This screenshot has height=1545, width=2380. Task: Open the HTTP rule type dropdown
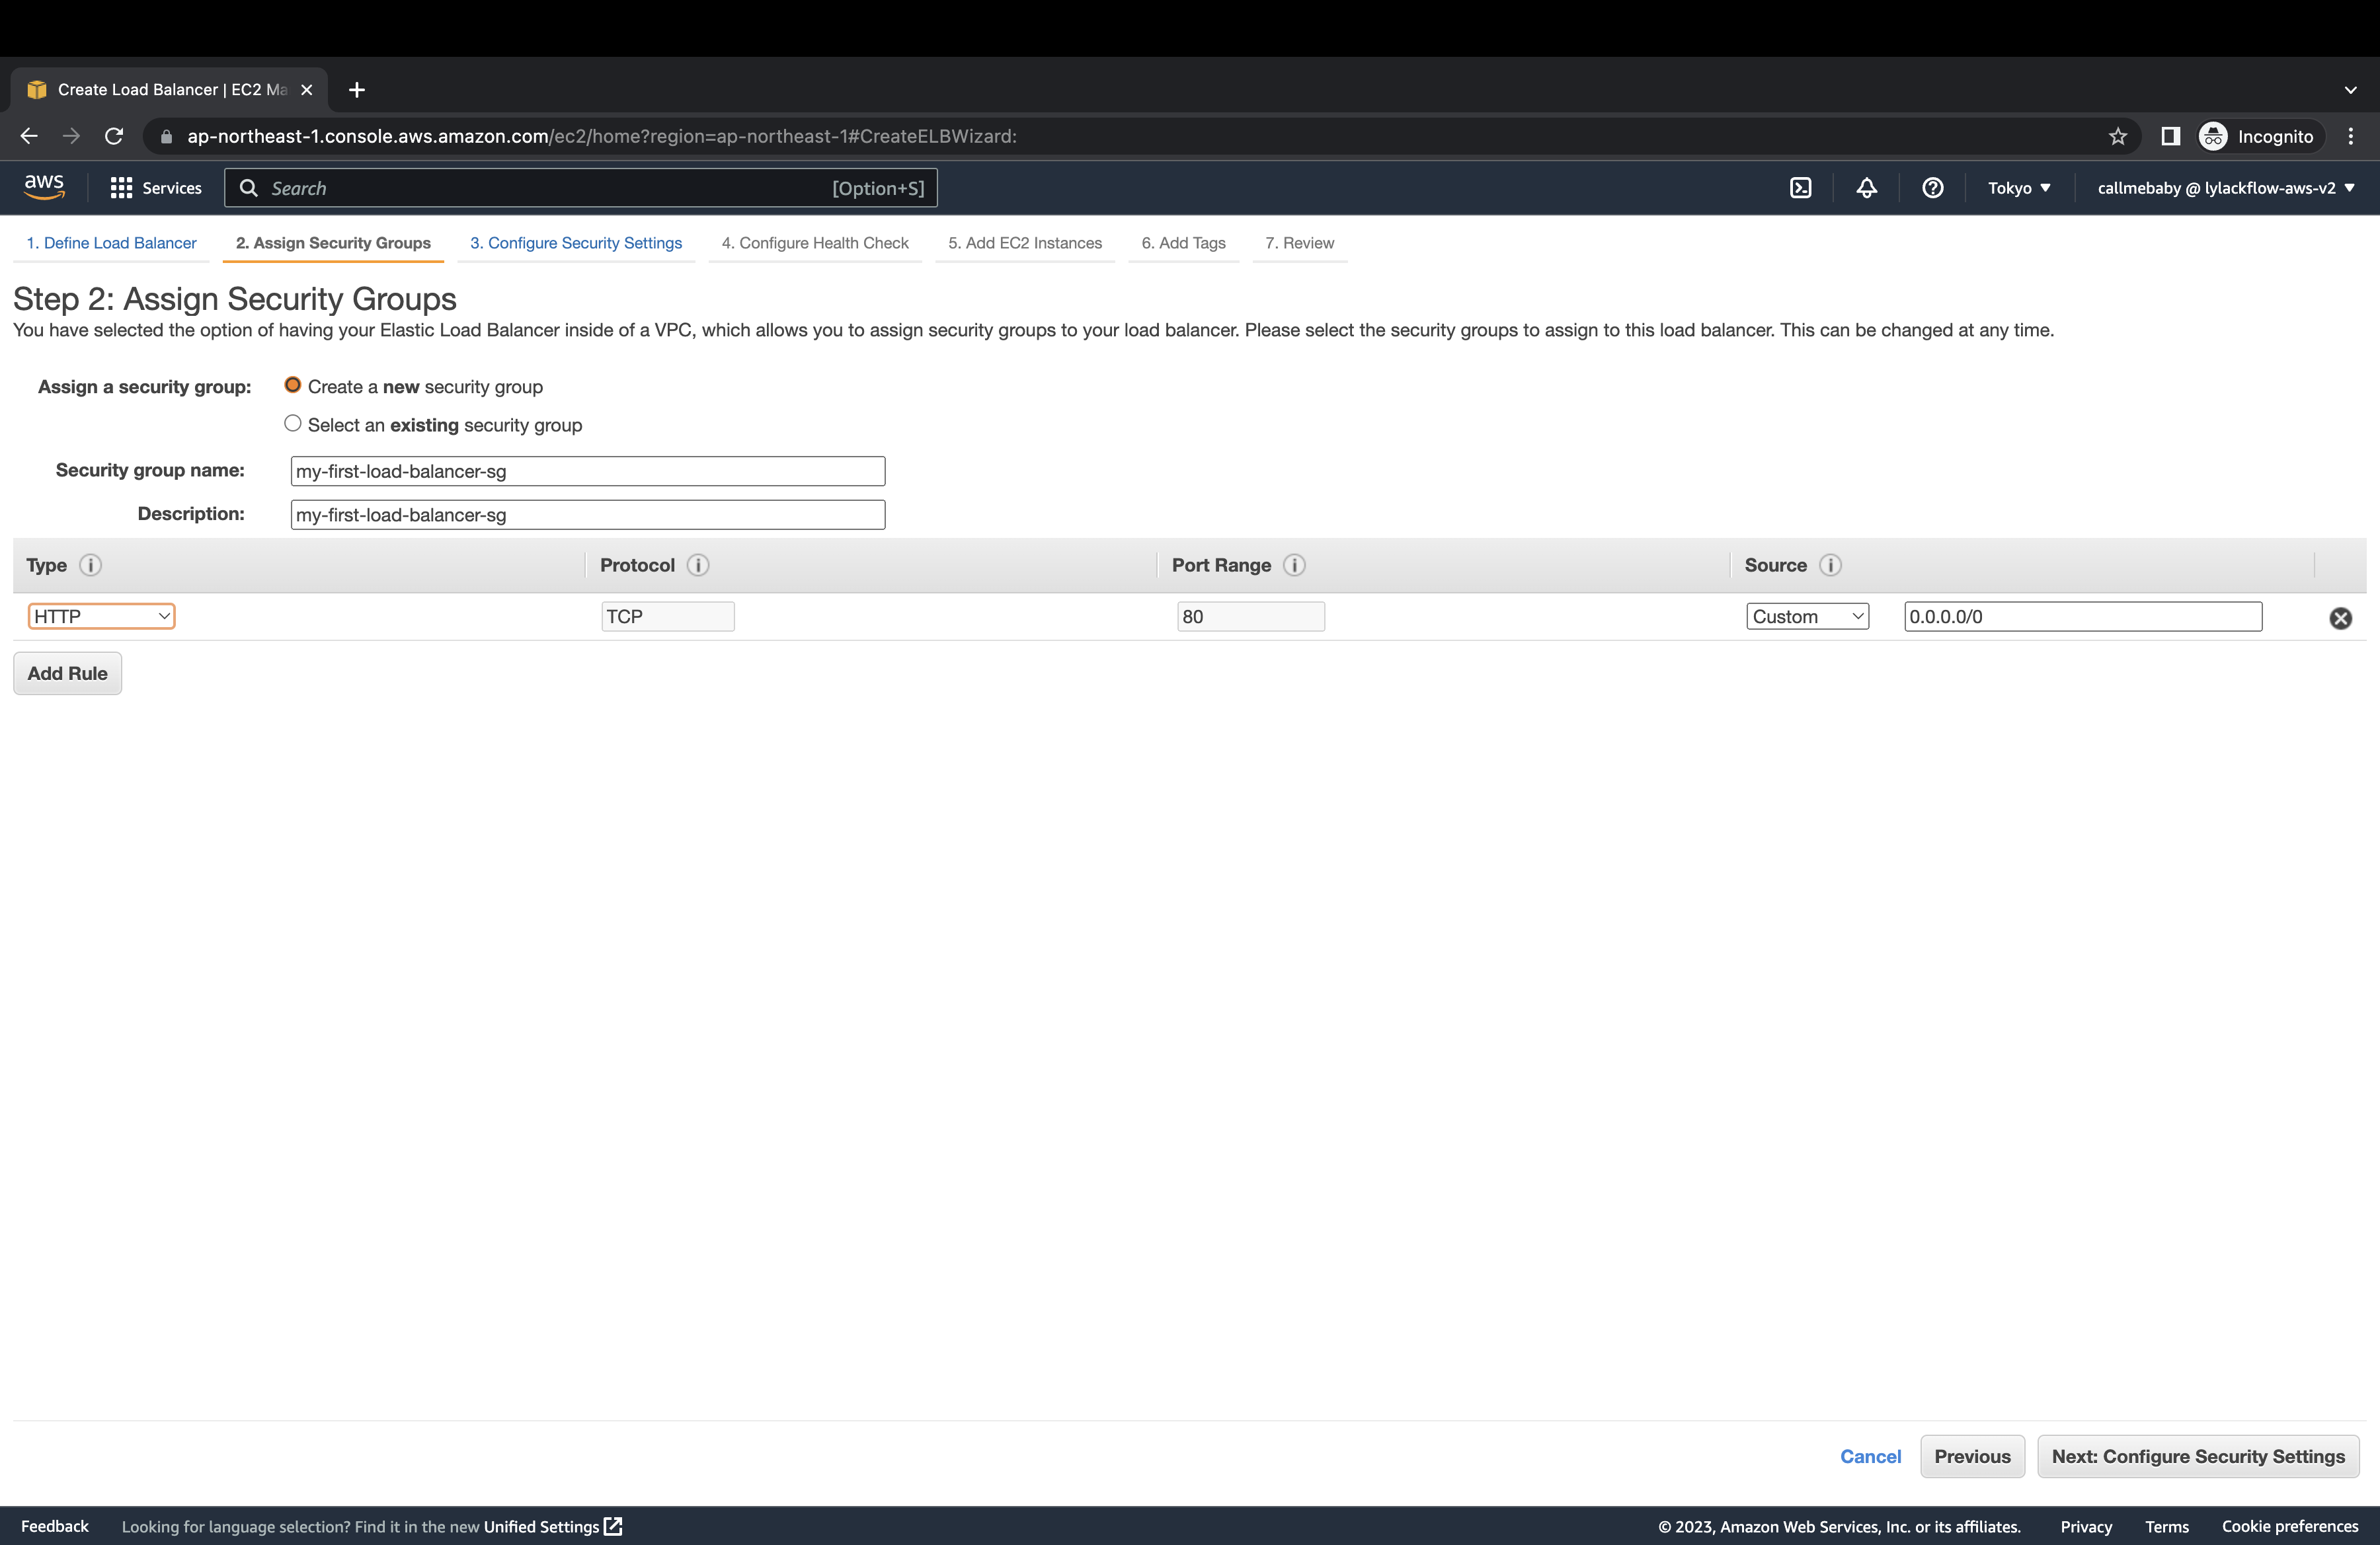pyautogui.click(x=101, y=617)
